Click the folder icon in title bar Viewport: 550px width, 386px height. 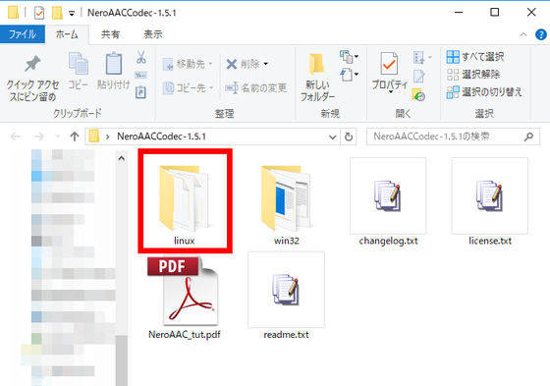[13, 13]
